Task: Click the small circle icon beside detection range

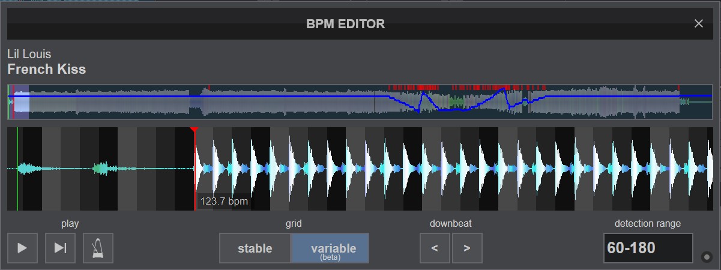Action: click(707, 257)
